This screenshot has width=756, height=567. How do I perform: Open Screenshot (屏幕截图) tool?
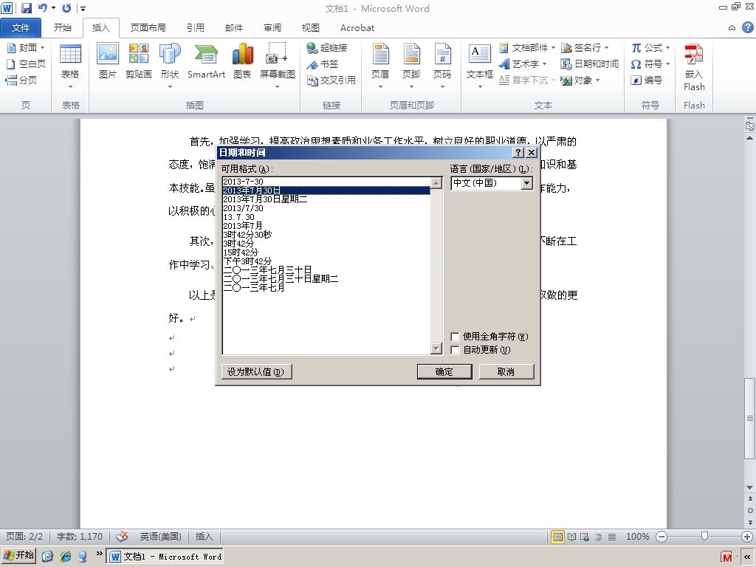pos(278,66)
